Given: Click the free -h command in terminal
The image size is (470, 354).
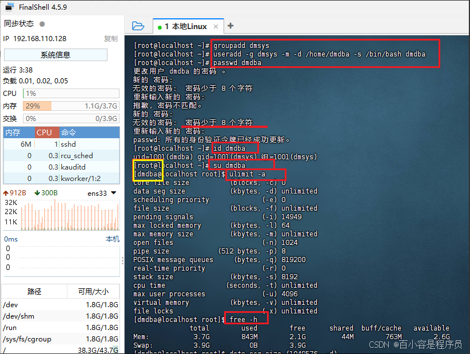Looking at the screenshot, I should coord(243,319).
